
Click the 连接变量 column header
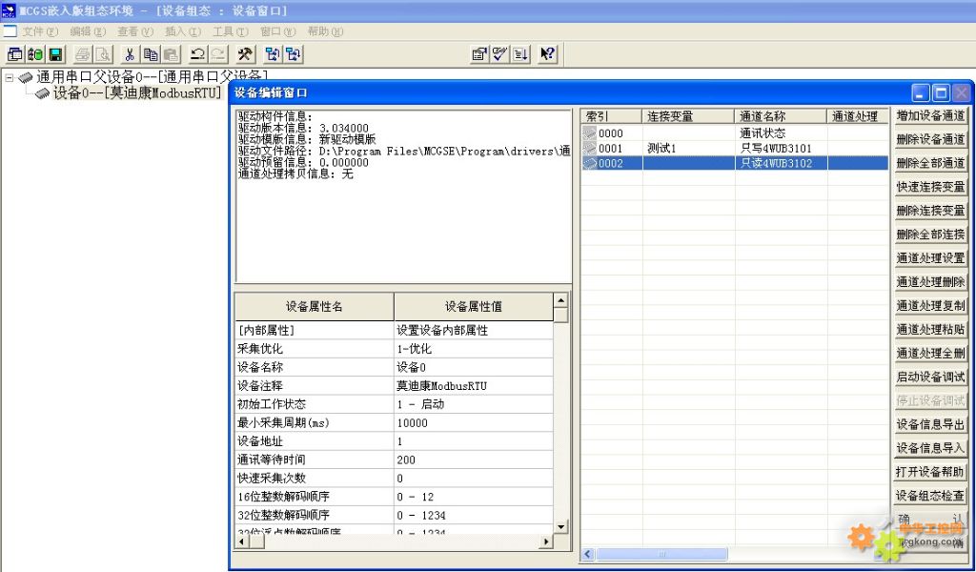point(688,116)
